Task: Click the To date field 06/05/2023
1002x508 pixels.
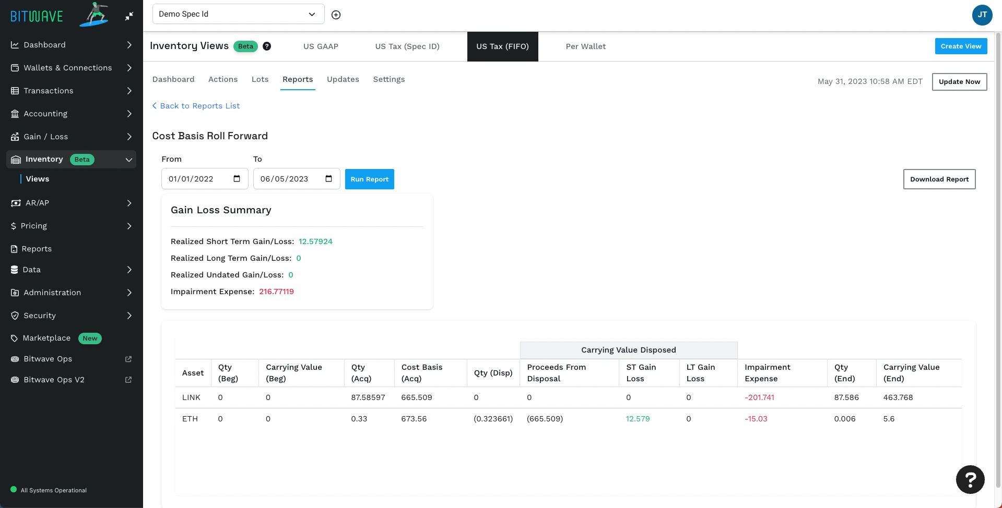Action: [297, 179]
